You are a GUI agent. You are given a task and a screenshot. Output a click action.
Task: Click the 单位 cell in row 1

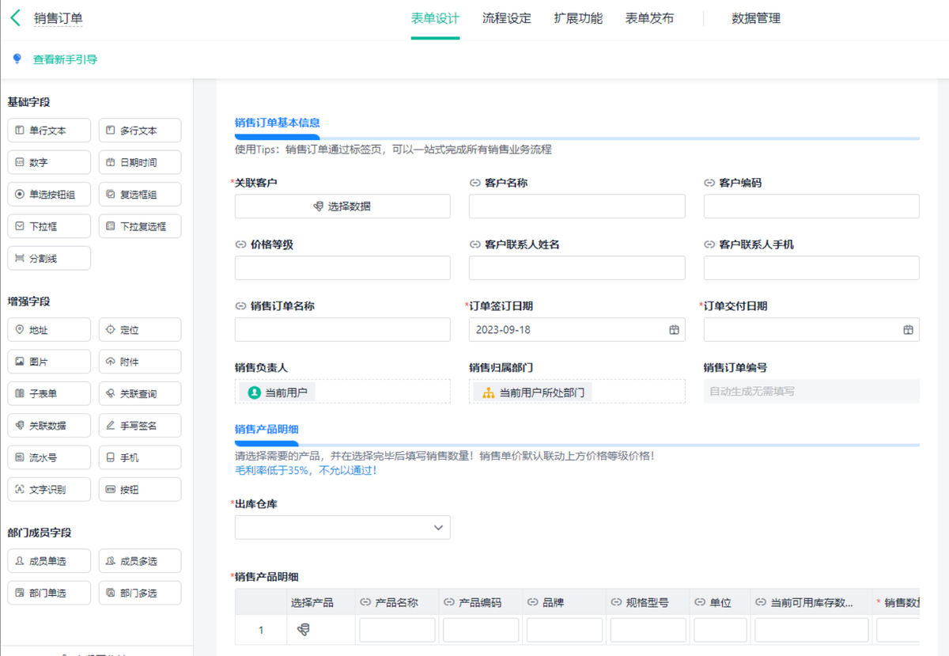coord(720,630)
